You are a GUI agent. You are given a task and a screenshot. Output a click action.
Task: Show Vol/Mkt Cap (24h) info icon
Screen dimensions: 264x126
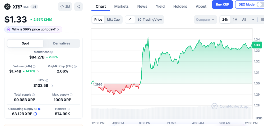point(75,66)
